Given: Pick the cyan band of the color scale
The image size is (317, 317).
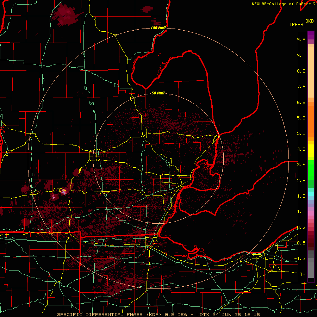Looking at the screenshot, I should 311,194.
